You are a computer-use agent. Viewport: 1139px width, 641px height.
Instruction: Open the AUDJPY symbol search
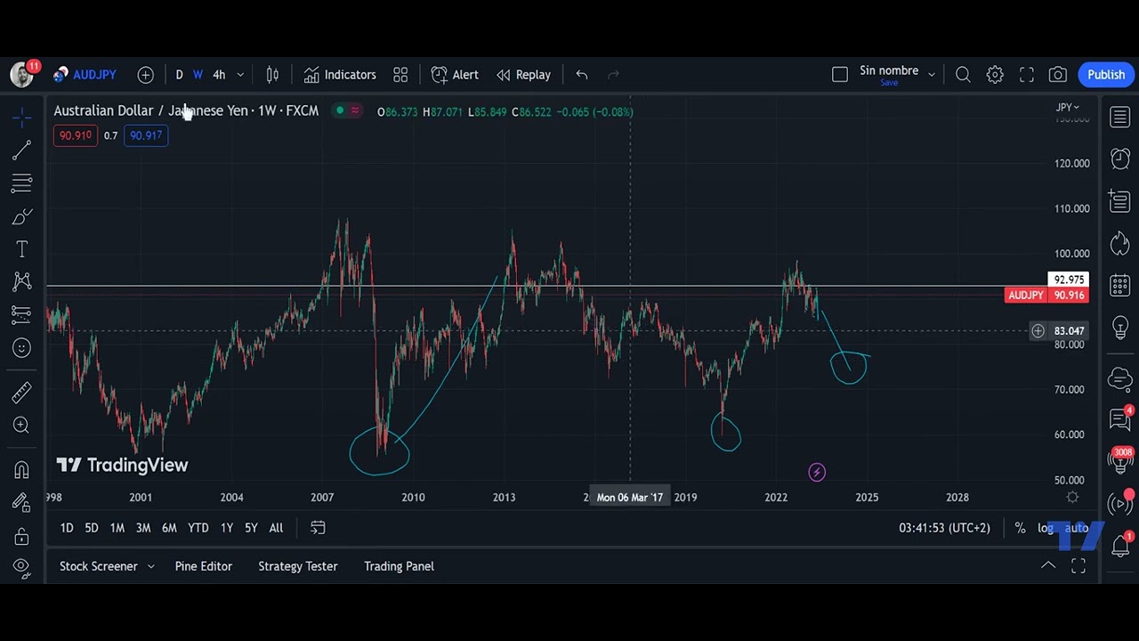click(x=85, y=75)
